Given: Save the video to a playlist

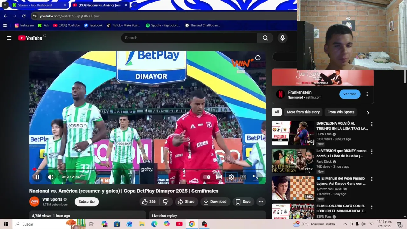Looking at the screenshot, I should [243, 202].
